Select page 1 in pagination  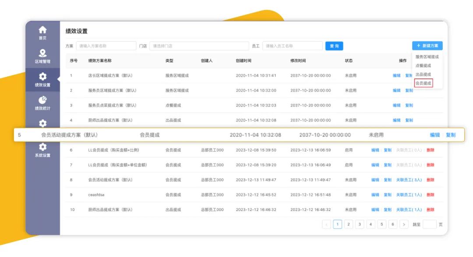[x=338, y=224]
